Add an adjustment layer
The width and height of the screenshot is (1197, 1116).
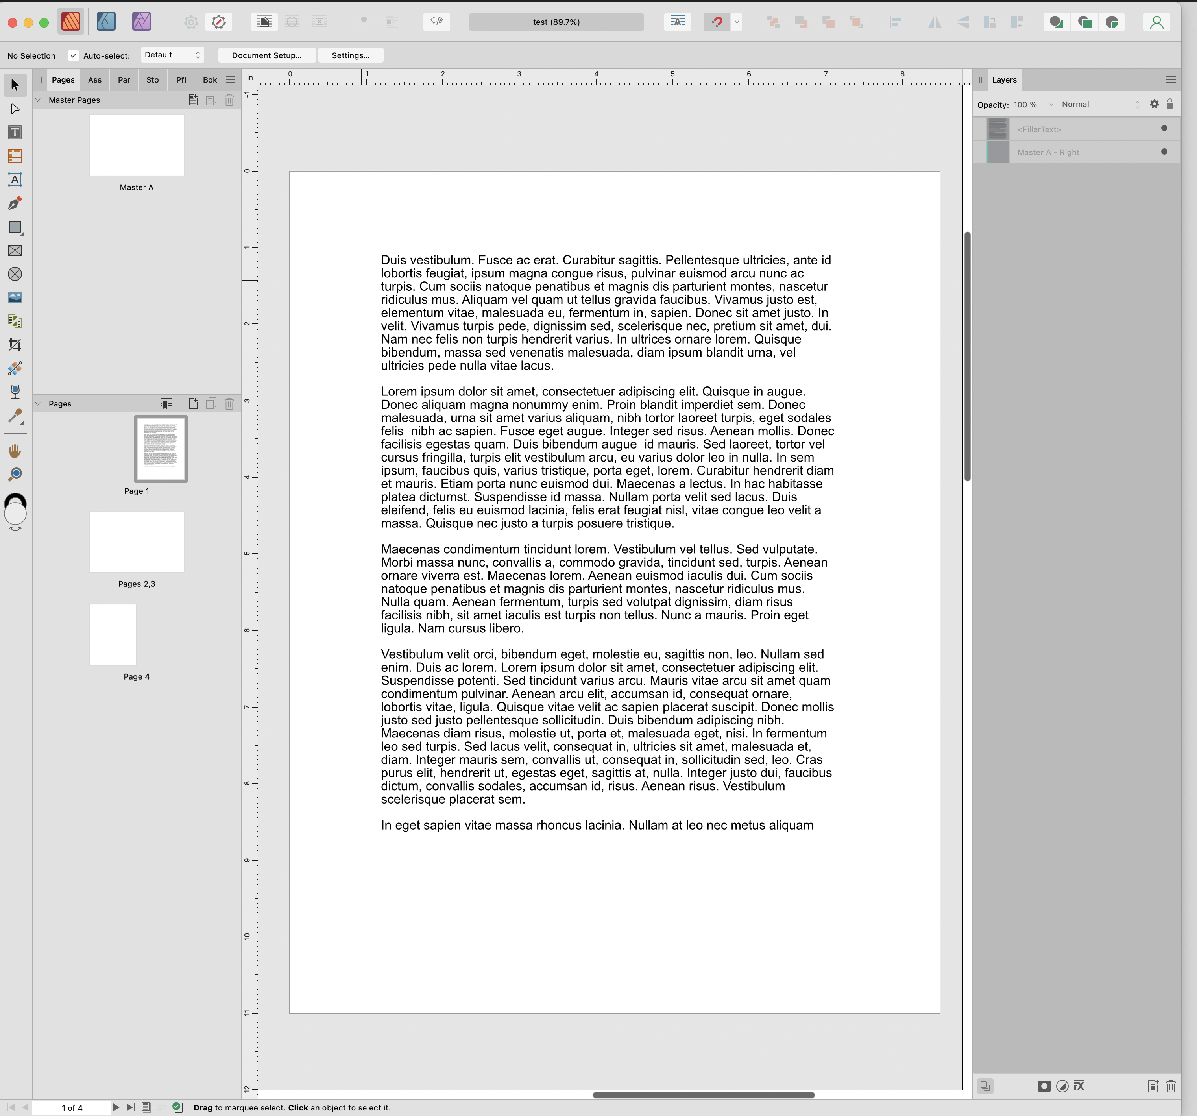(x=1062, y=1086)
